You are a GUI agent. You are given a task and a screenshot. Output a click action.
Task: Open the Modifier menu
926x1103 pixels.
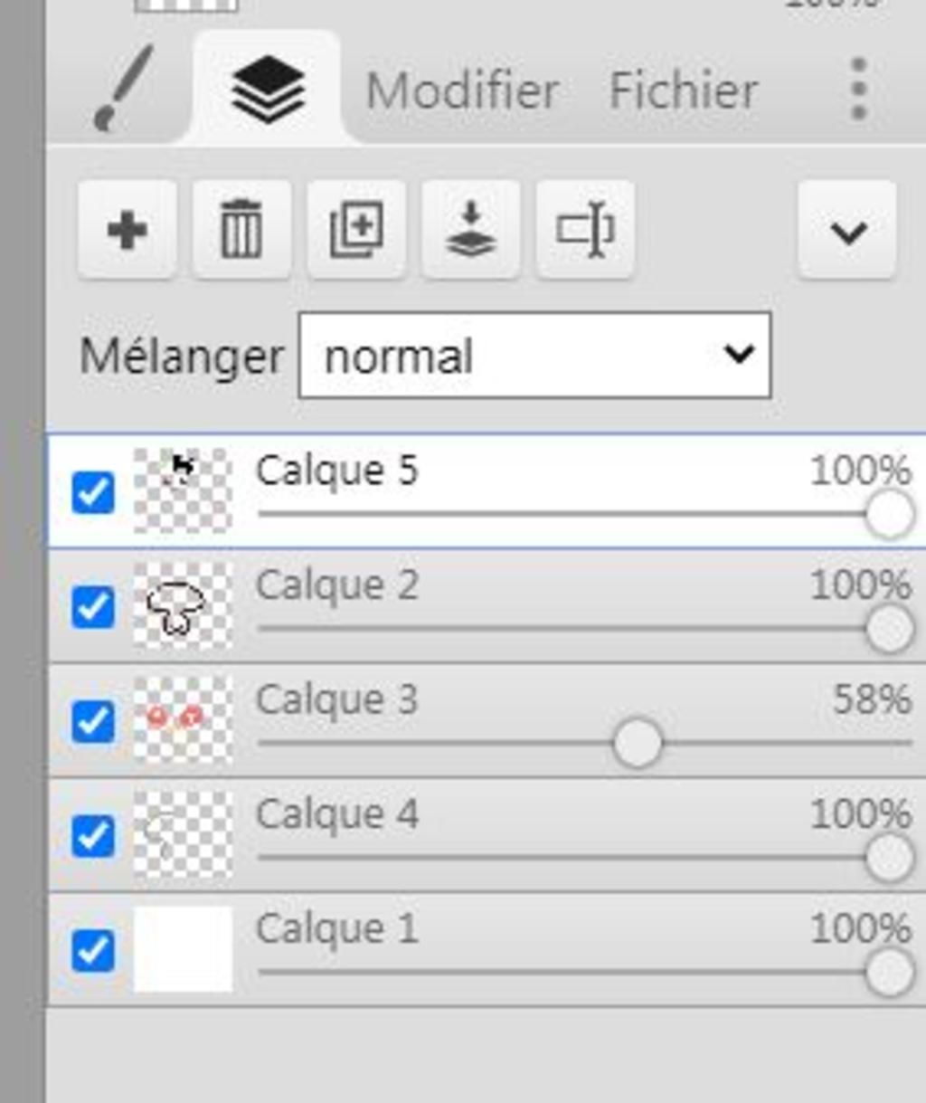tap(462, 90)
